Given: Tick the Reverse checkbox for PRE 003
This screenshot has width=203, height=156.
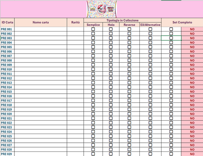Looking at the screenshot, I should point(129,38).
